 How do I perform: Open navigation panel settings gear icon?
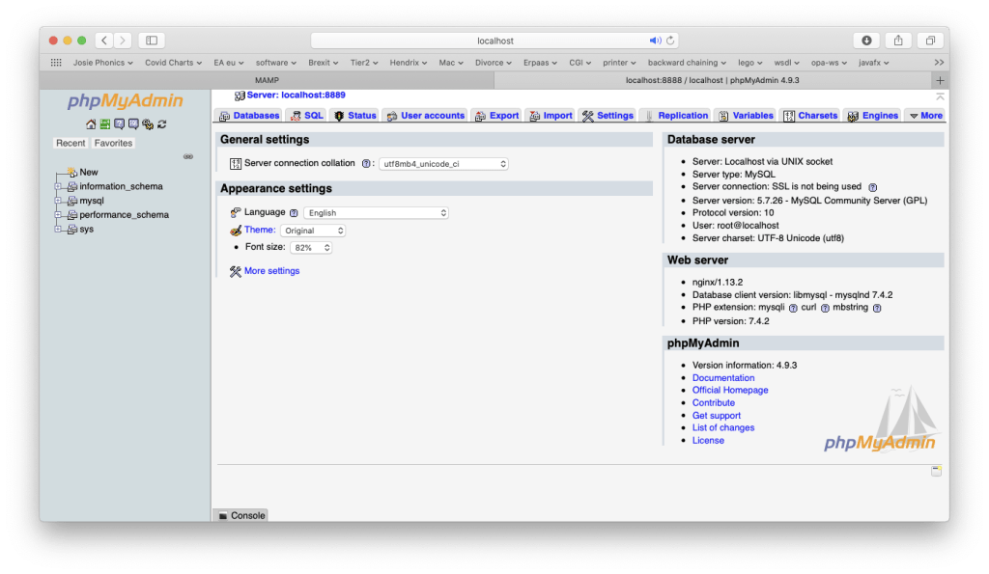[148, 124]
